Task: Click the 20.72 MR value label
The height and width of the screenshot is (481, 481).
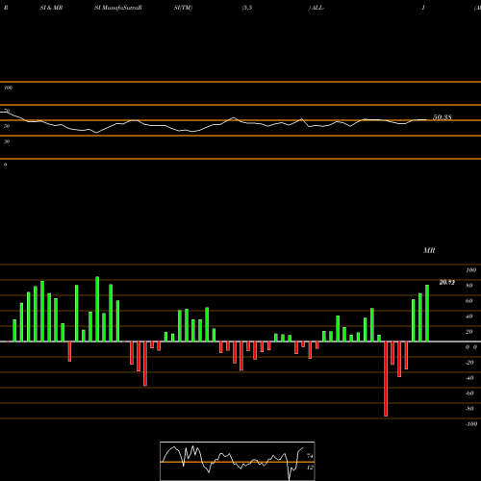Action: coord(447,282)
